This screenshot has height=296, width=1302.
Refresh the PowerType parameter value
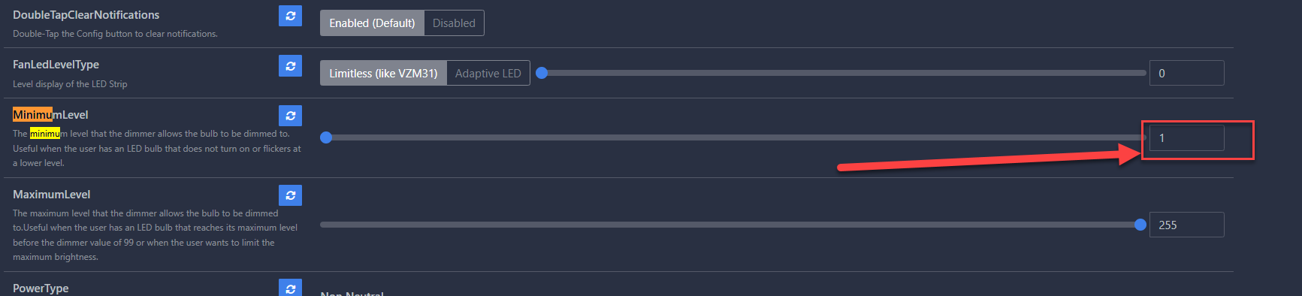(290, 288)
